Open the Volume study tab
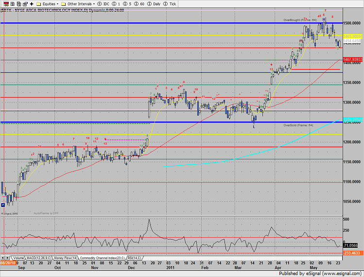This screenshot has width=364, height=277. (x=18, y=258)
